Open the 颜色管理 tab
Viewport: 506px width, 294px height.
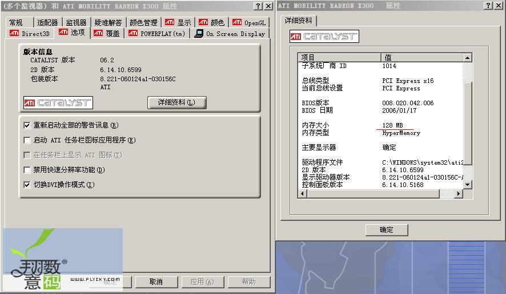point(143,23)
